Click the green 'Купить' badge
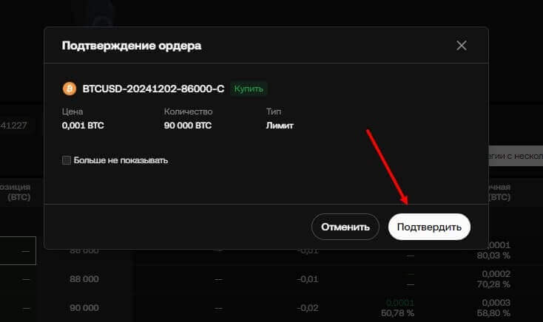The width and height of the screenshot is (543, 322). [249, 89]
